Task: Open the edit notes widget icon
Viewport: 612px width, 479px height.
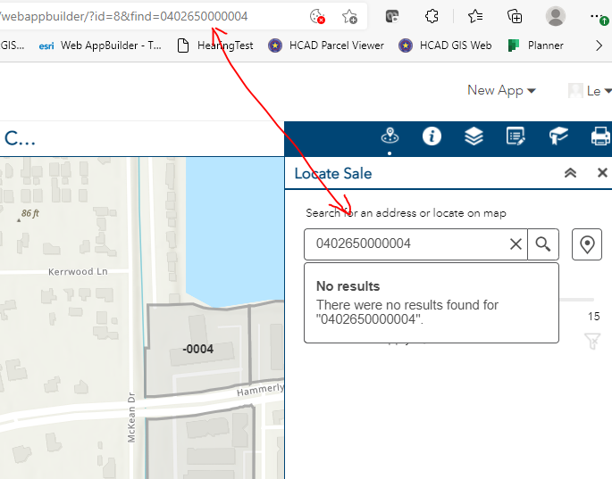Action: [x=516, y=136]
